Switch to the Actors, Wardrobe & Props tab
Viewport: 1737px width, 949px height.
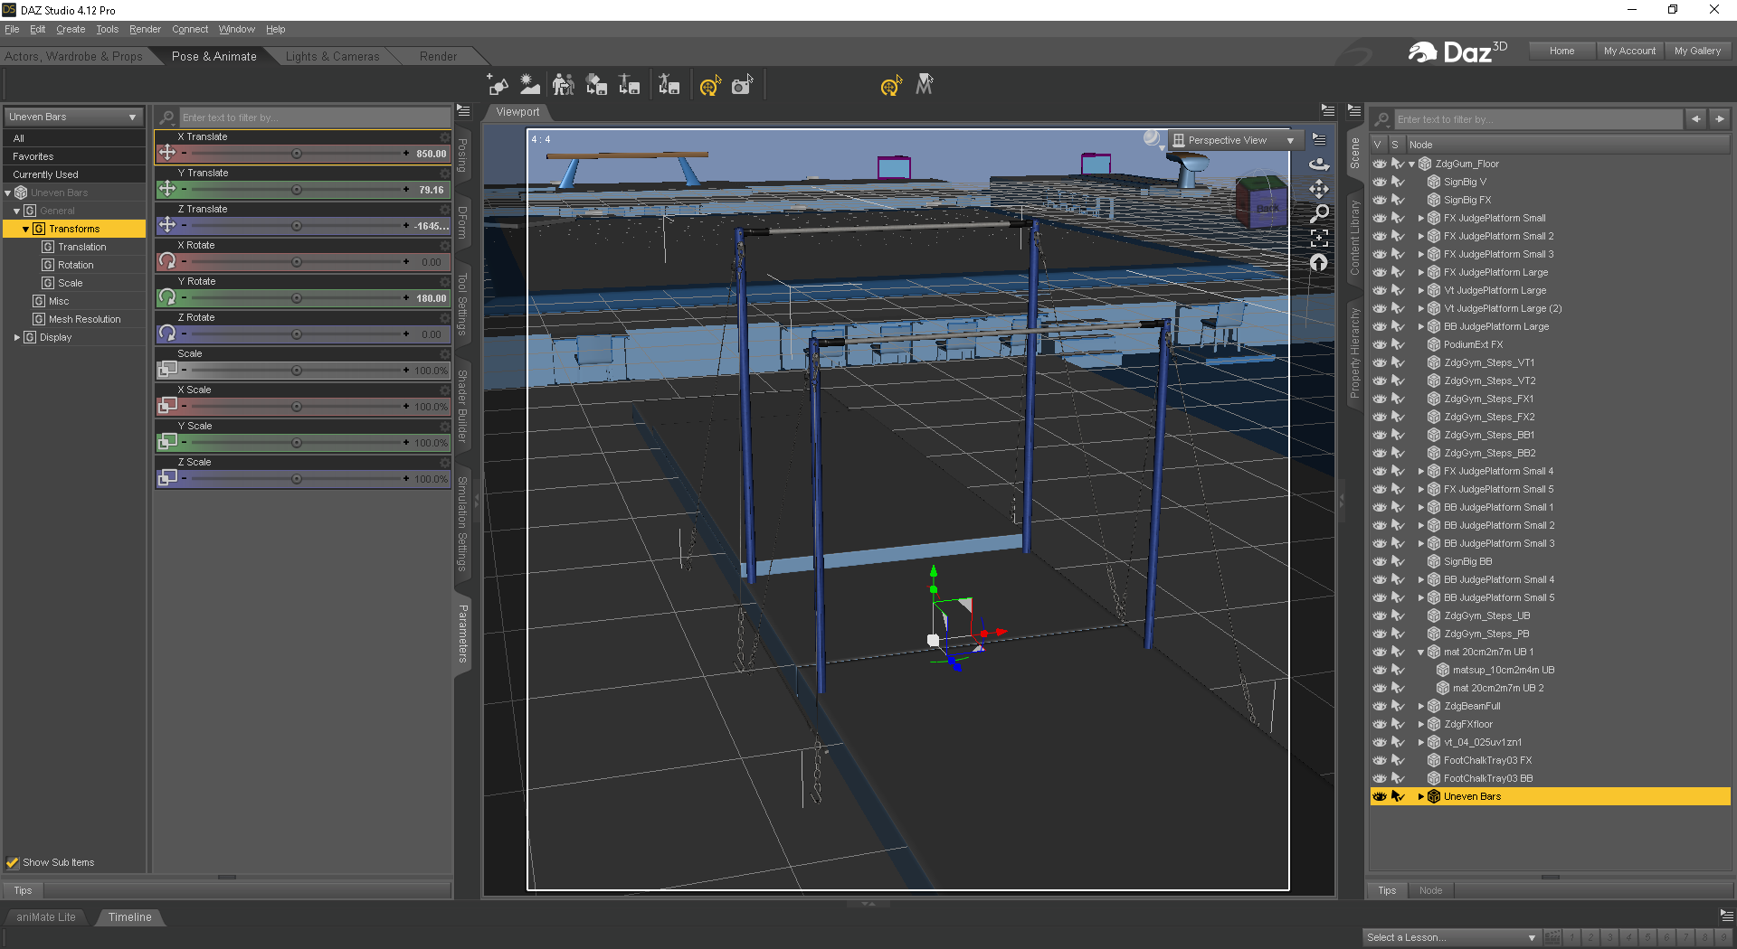[x=73, y=56]
